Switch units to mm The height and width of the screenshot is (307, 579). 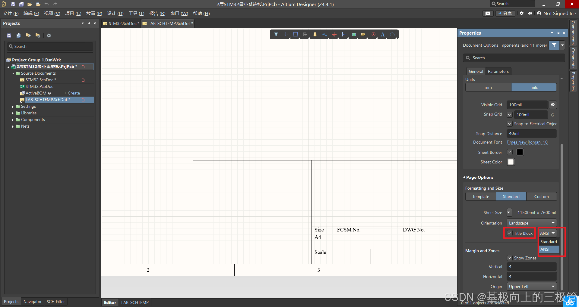[x=488, y=87]
